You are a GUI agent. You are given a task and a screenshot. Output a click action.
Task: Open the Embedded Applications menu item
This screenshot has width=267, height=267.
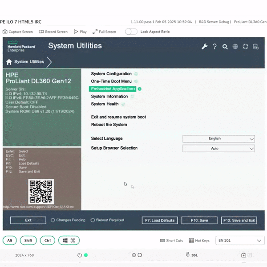[x=113, y=89]
